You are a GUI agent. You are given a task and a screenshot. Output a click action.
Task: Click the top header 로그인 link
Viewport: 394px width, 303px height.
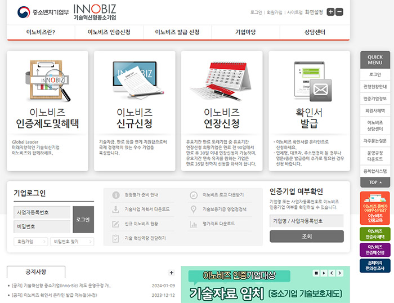click(256, 12)
